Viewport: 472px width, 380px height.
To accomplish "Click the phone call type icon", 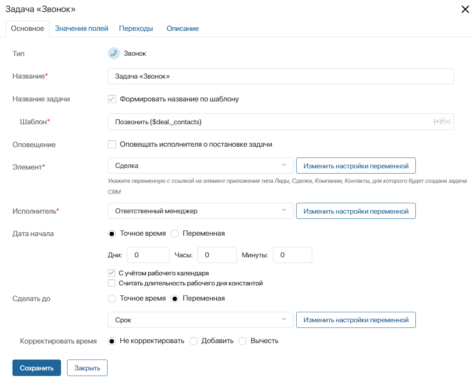I will pyautogui.click(x=114, y=54).
